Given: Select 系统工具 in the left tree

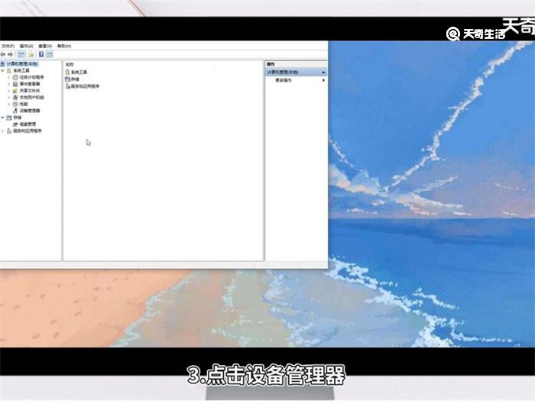Looking at the screenshot, I should 21,70.
